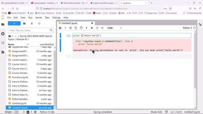Select the Untitled.ipynb file
The image size is (203, 114).
point(29,104)
